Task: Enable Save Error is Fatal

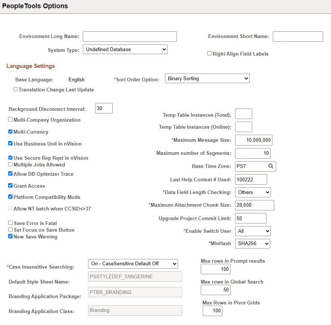Action: (10, 222)
